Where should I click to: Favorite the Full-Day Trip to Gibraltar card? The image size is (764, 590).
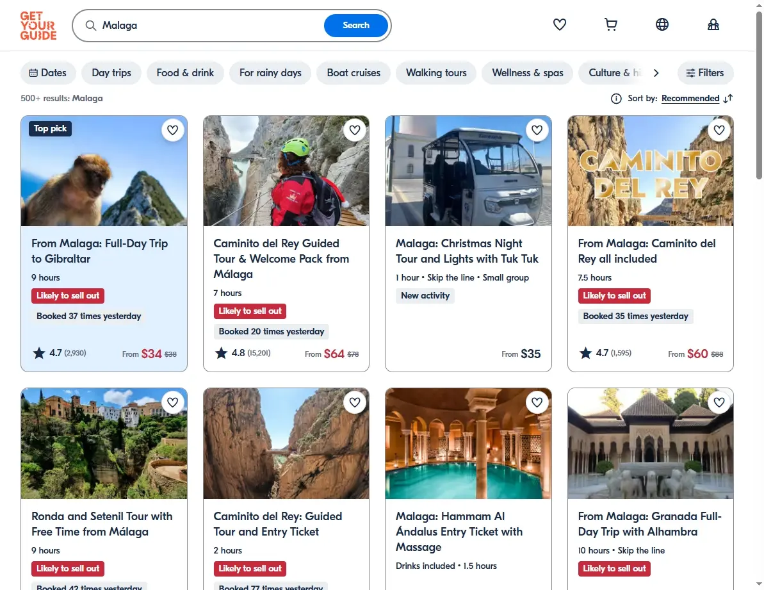(172, 130)
